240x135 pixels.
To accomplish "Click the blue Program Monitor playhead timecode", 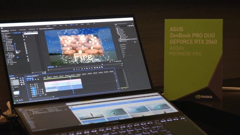I will click(51, 67).
